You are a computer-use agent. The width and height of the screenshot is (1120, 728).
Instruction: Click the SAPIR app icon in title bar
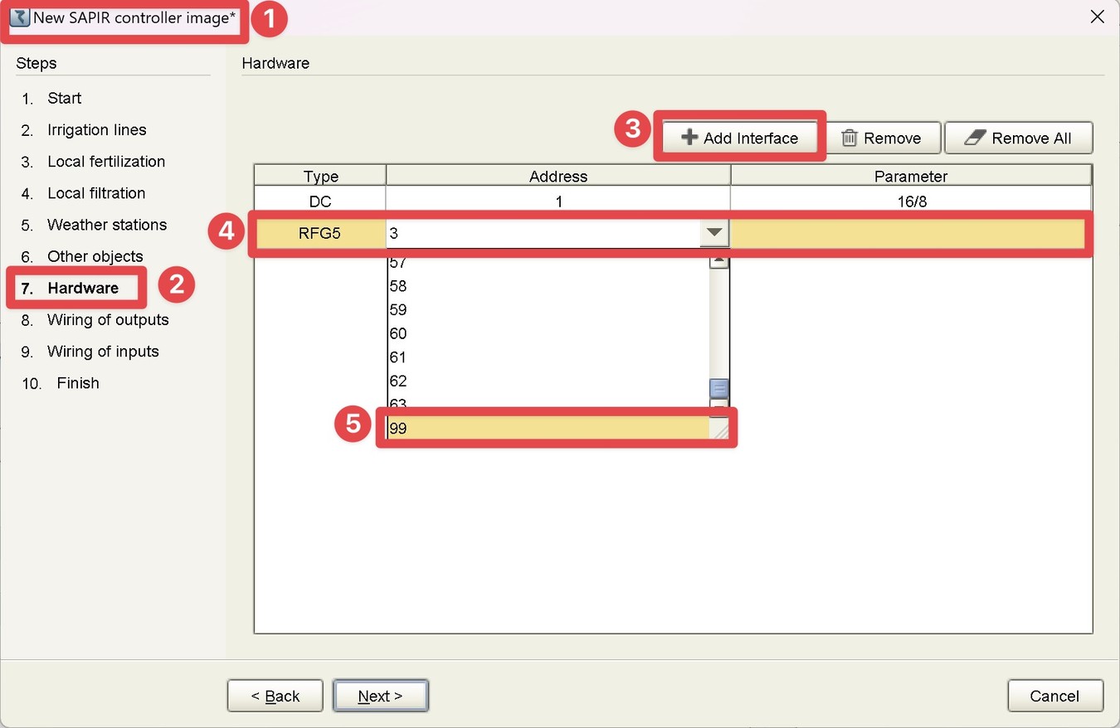pyautogui.click(x=20, y=17)
